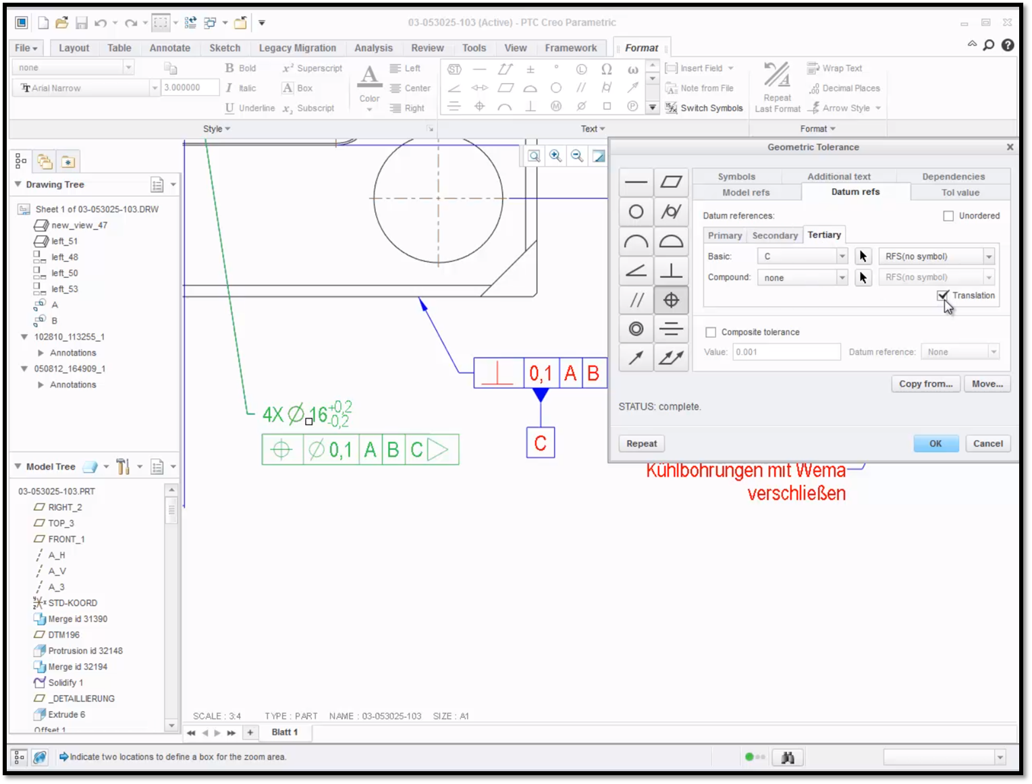
Task: Open the text style 'none' dropdown
Action: 128,67
